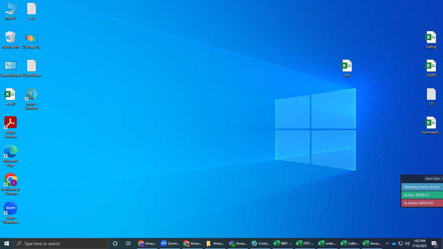
Task: Click the Type here to search box
Action: [61, 243]
